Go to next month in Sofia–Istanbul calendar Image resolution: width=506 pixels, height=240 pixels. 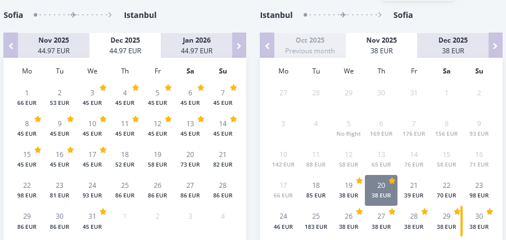pyautogui.click(x=239, y=45)
